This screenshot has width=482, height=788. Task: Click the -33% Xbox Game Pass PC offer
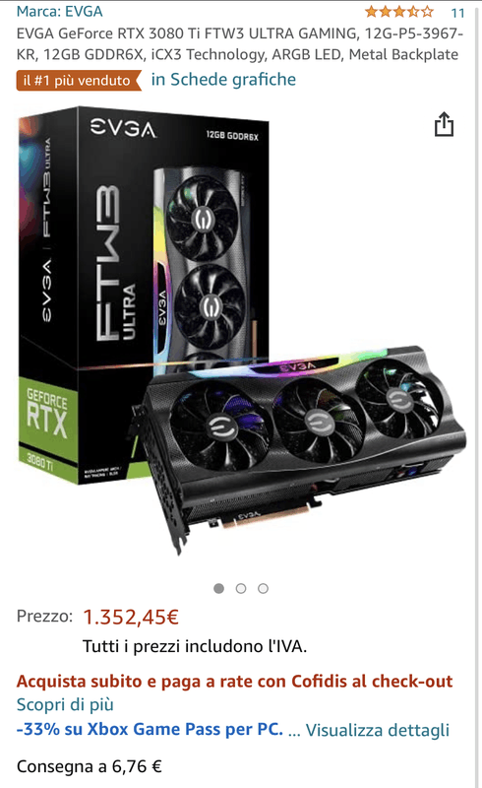[150, 729]
